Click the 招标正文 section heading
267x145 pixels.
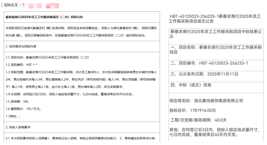(x=11, y=5)
